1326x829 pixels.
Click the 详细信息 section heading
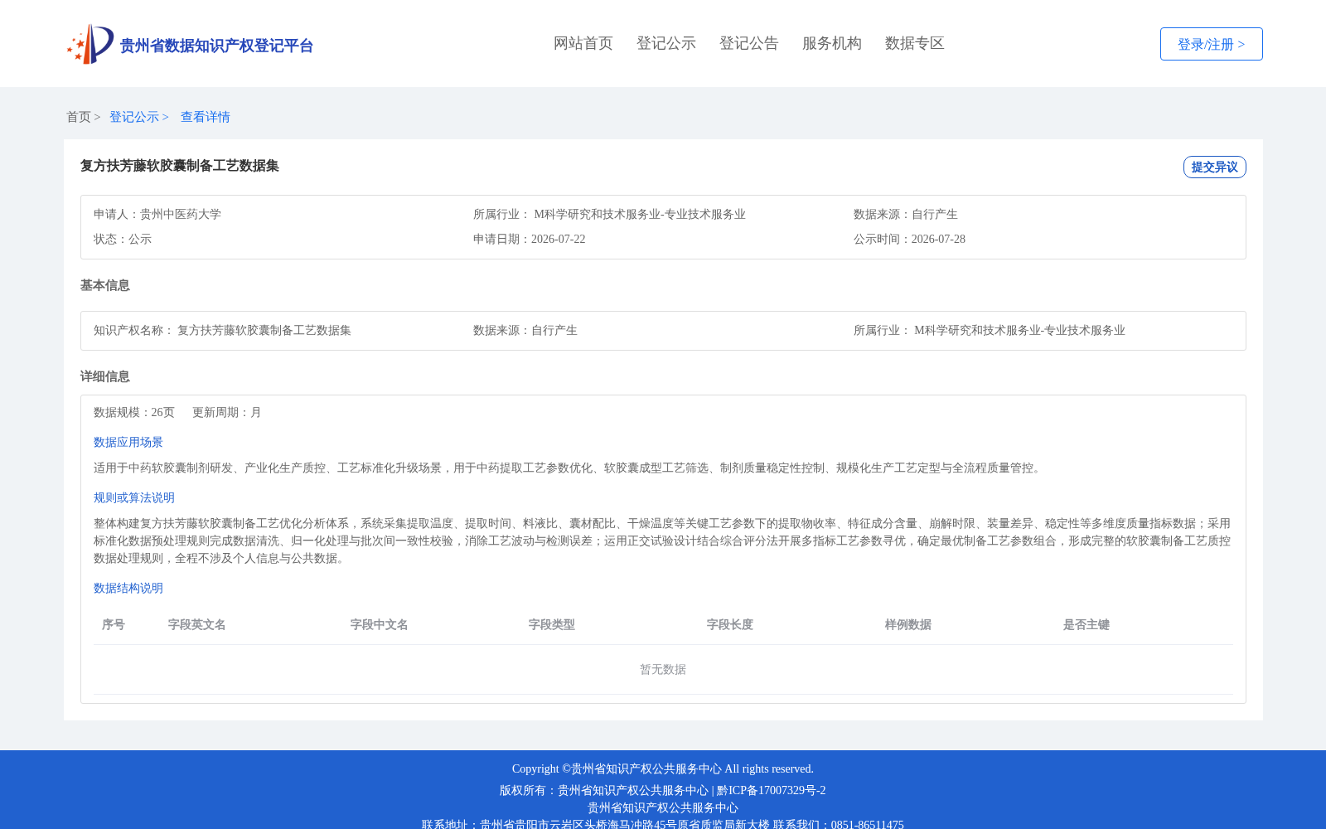(105, 376)
